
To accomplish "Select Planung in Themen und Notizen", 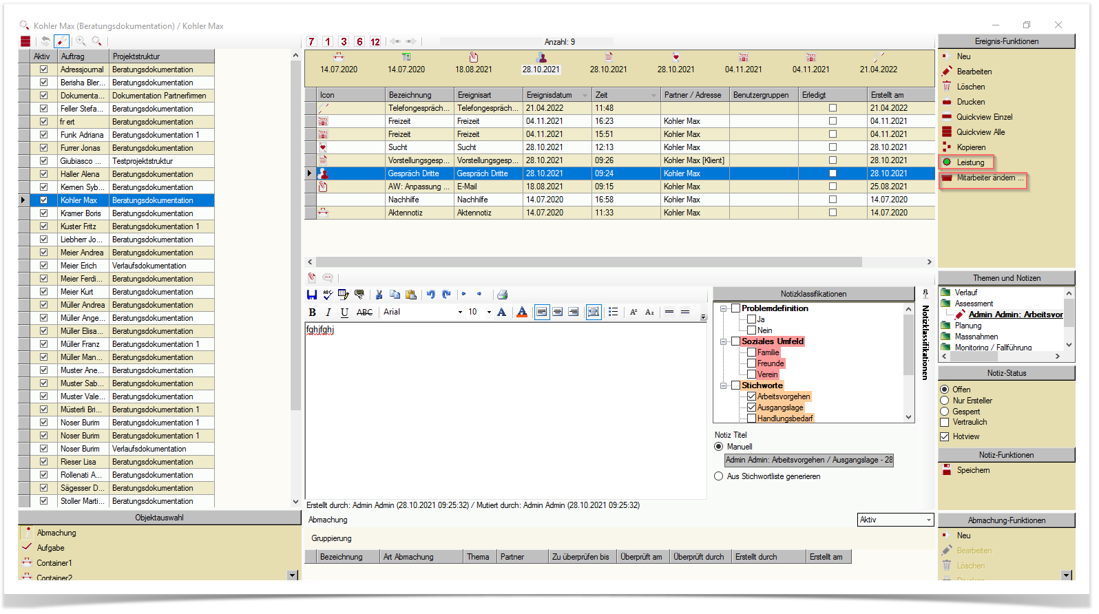I will pos(967,326).
